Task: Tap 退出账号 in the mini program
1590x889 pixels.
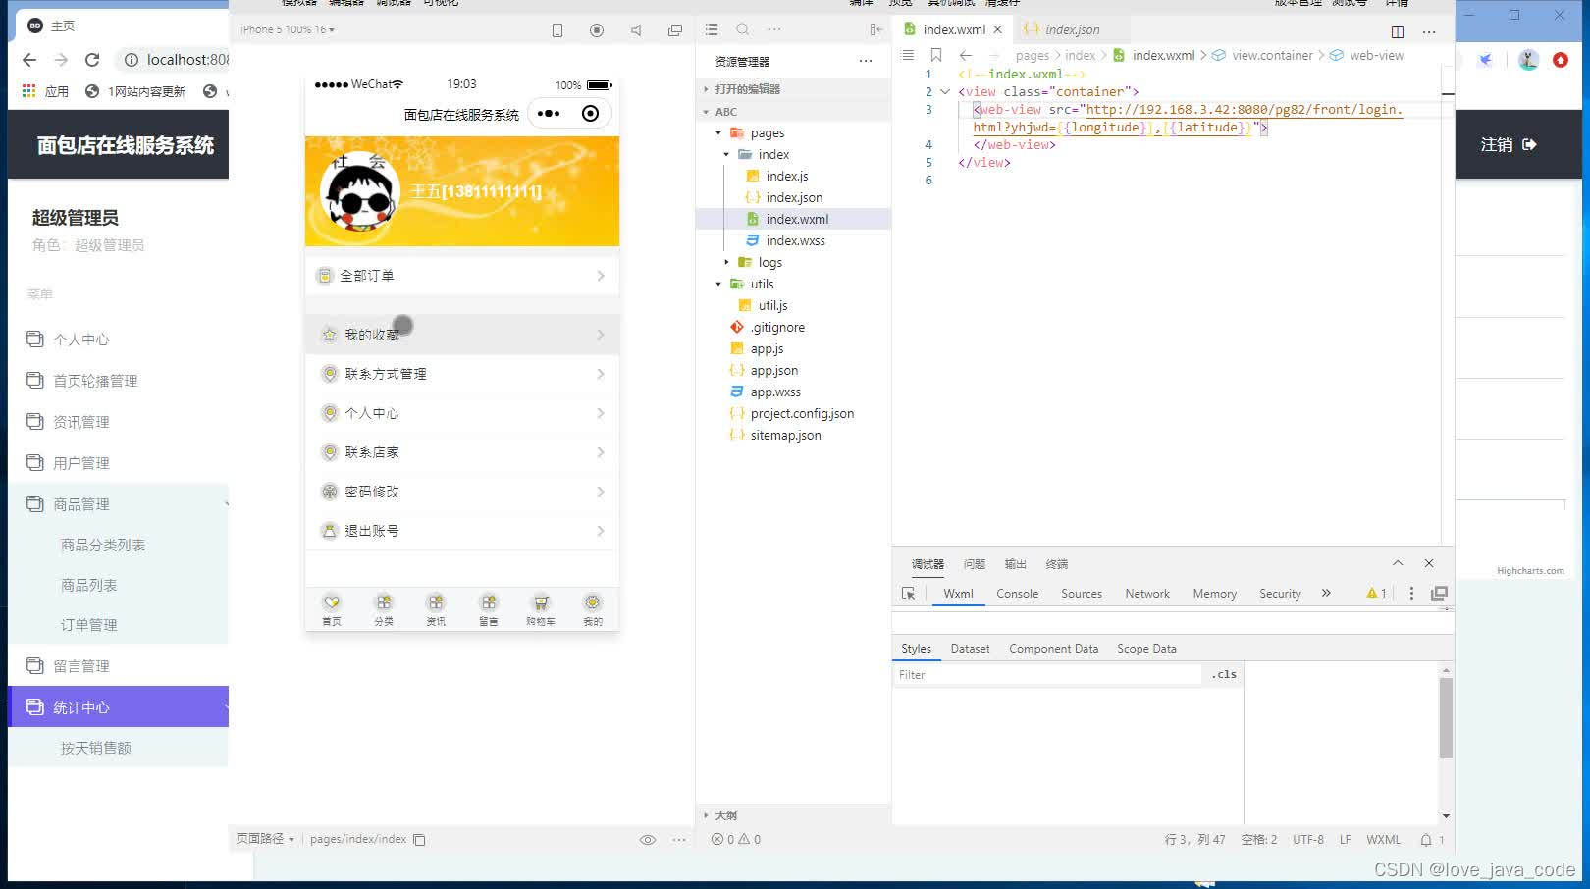Action: (462, 531)
